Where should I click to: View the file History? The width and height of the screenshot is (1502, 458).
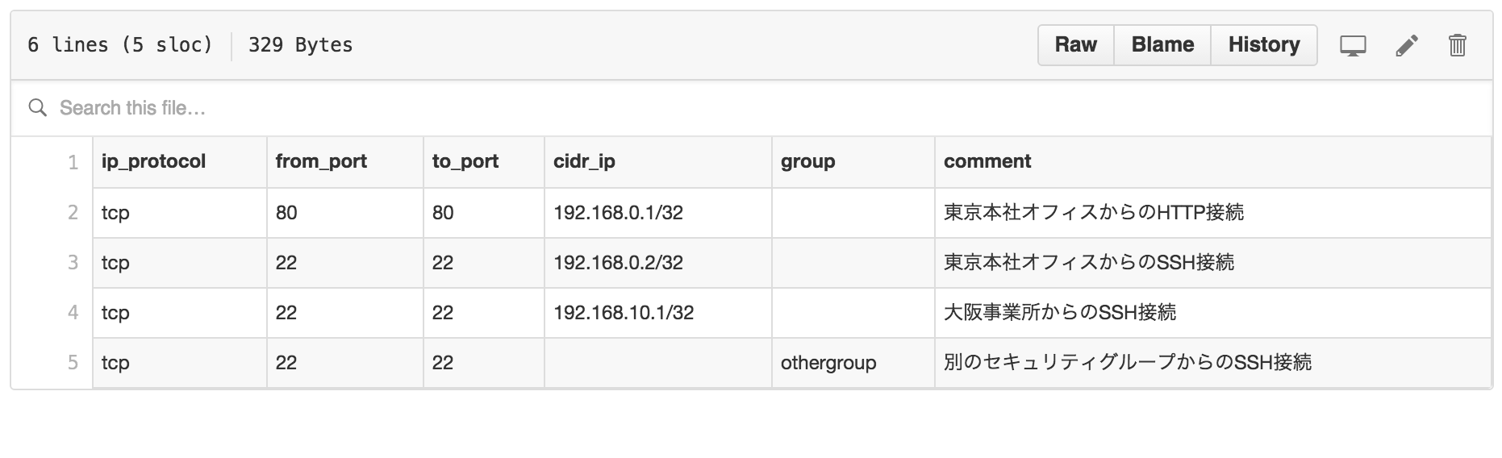(1263, 44)
